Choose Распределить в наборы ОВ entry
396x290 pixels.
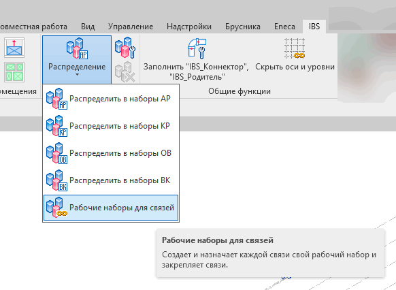[x=111, y=153]
